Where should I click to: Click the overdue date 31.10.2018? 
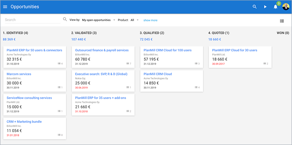click(81, 112)
